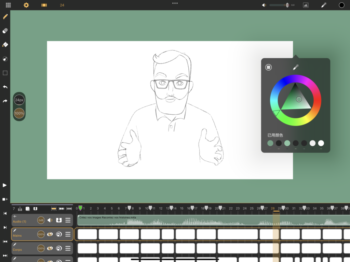Open the black current color circle
Viewport: 350px width, 262px height.
[341, 5]
